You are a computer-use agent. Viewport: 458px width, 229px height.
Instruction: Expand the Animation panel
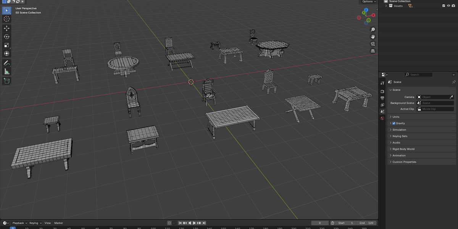coord(390,155)
